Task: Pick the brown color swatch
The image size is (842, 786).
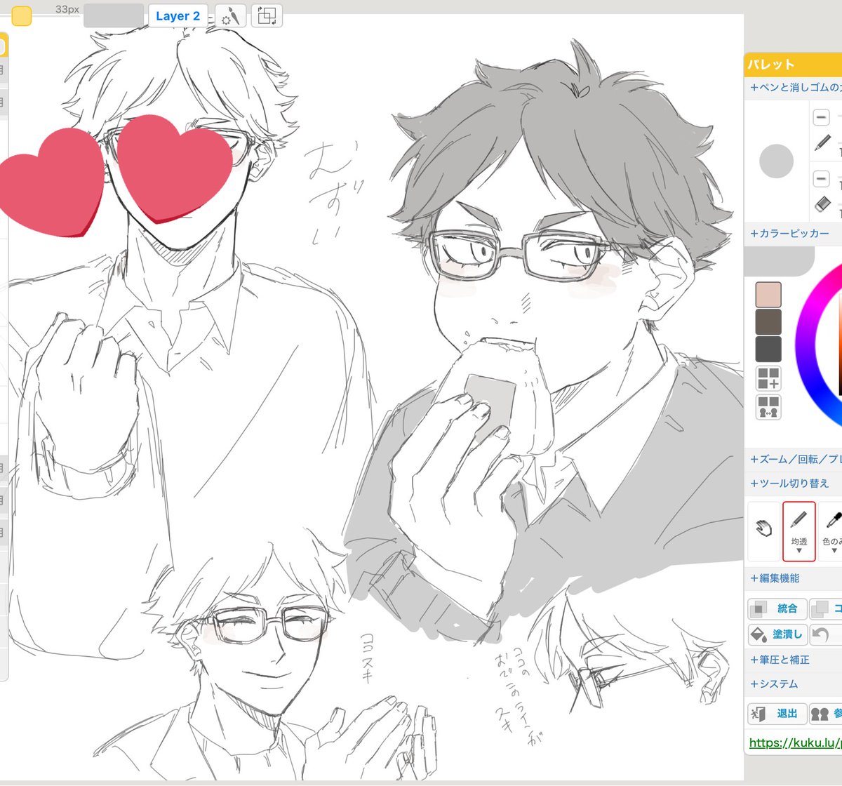Action: pos(768,322)
